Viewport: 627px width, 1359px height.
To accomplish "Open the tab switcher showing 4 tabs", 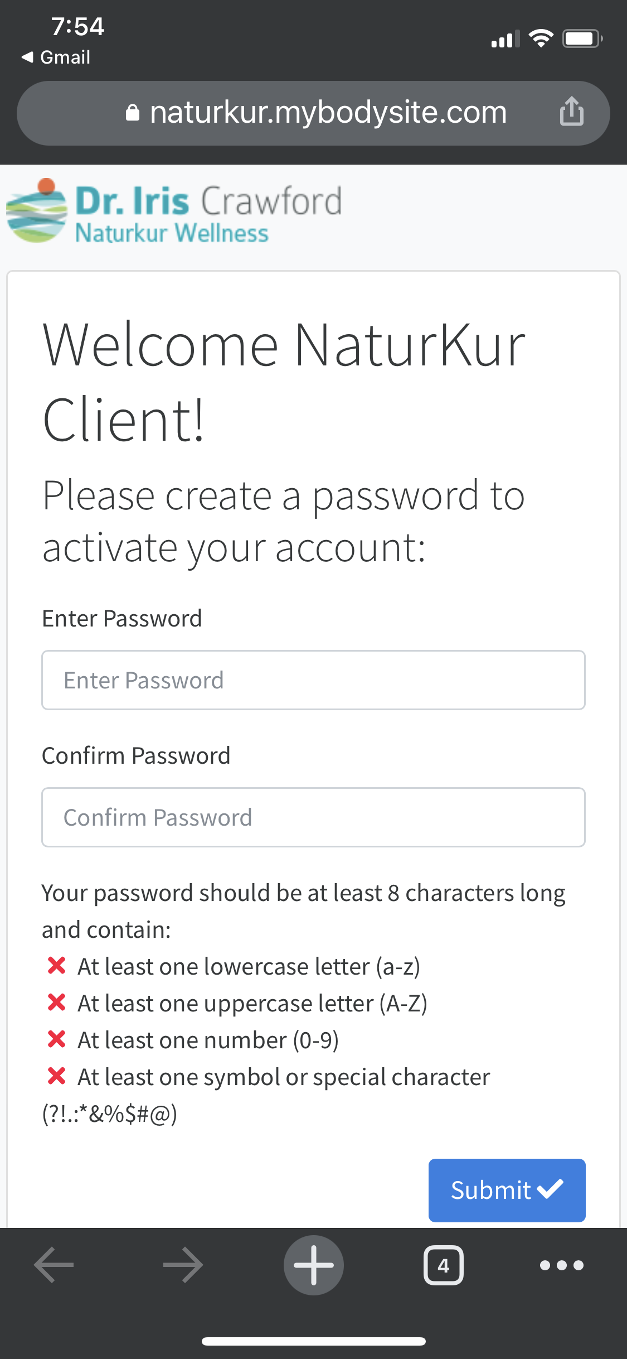I will click(x=444, y=1265).
